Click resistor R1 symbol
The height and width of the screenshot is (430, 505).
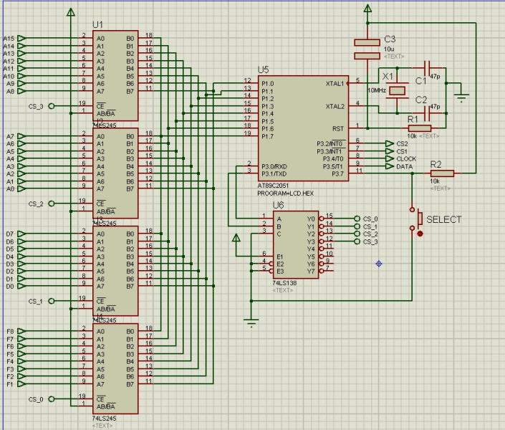point(419,128)
